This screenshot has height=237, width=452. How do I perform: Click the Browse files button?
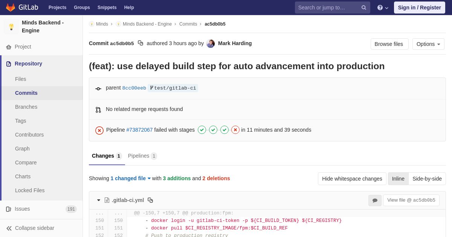[x=389, y=44]
